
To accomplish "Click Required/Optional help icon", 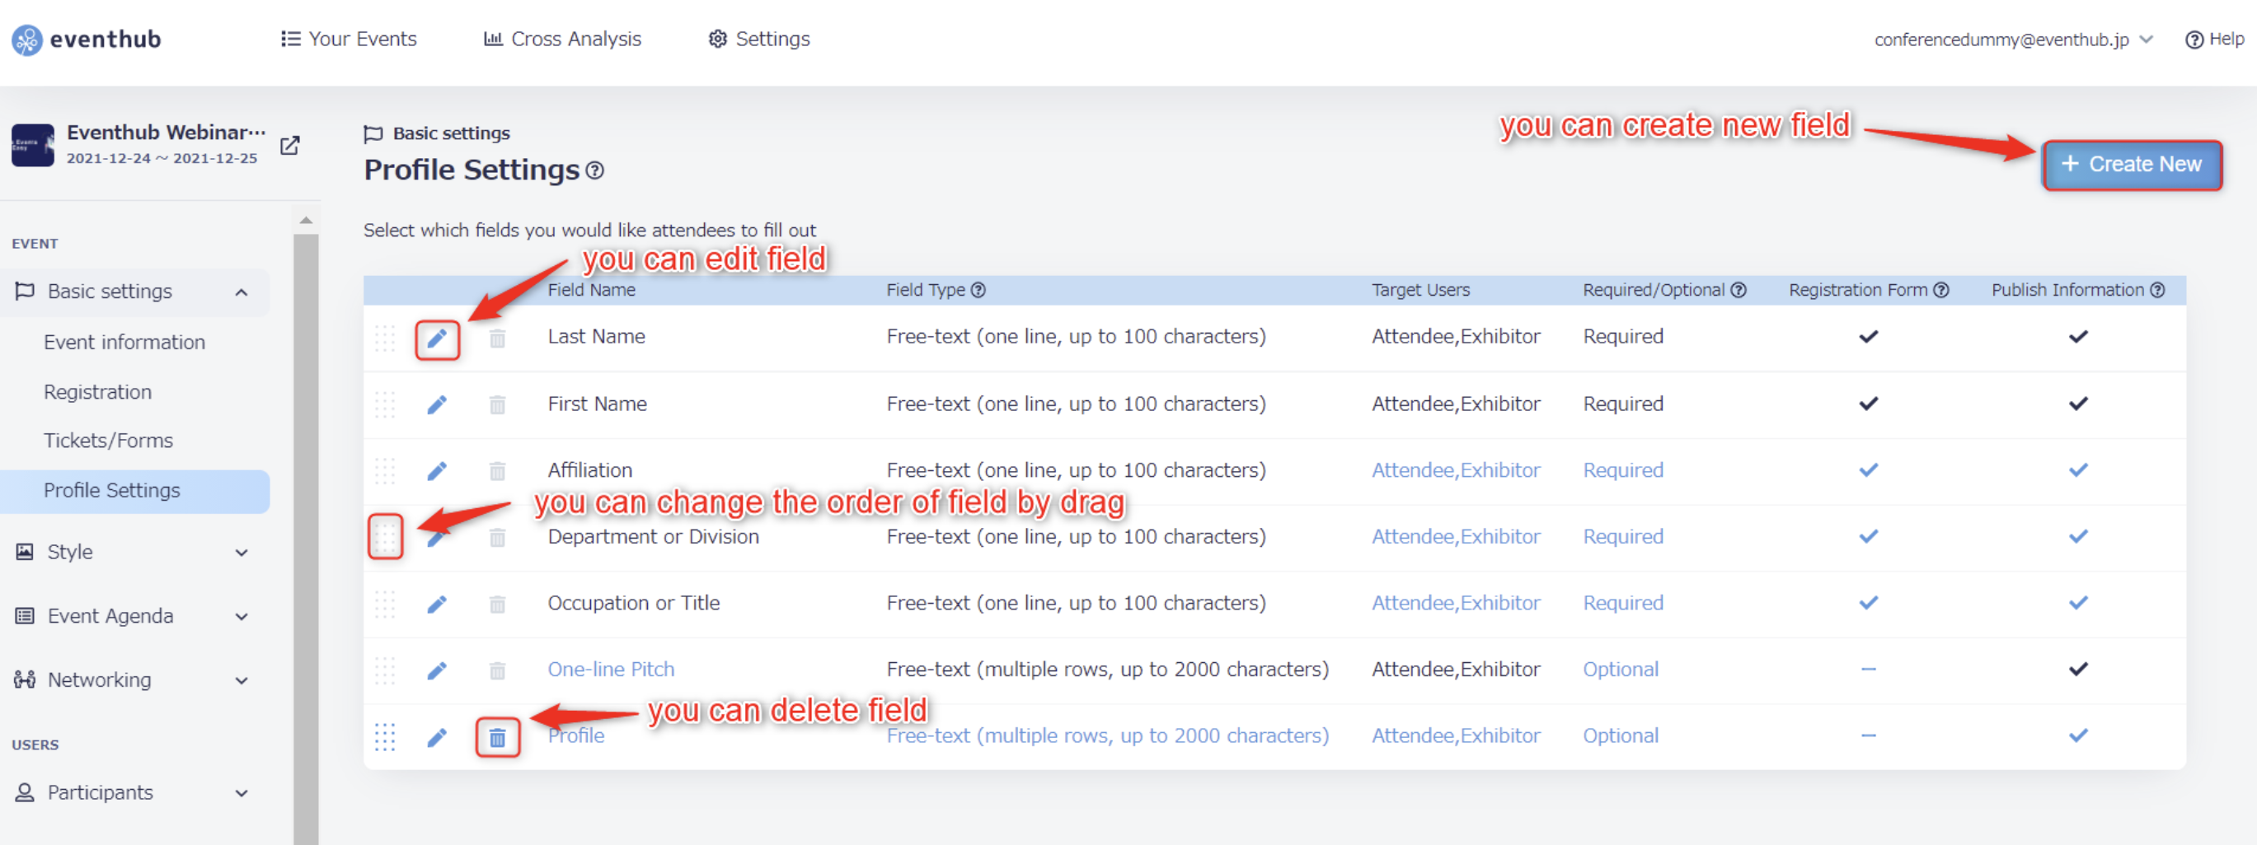I will [x=1738, y=290].
